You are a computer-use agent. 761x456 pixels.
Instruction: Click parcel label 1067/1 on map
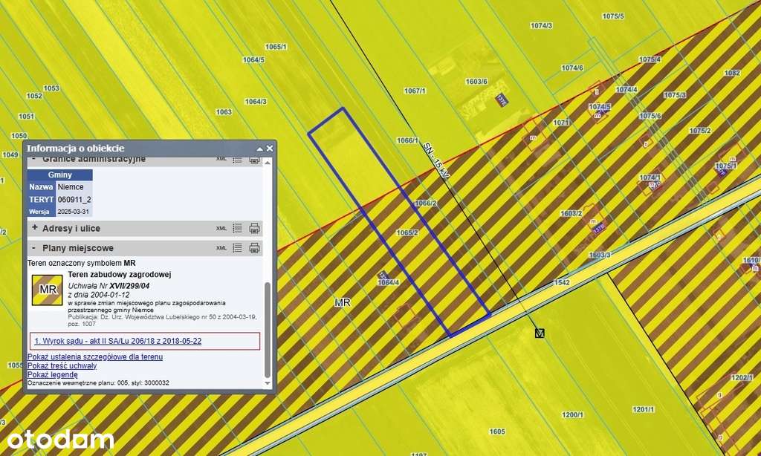[x=415, y=91]
